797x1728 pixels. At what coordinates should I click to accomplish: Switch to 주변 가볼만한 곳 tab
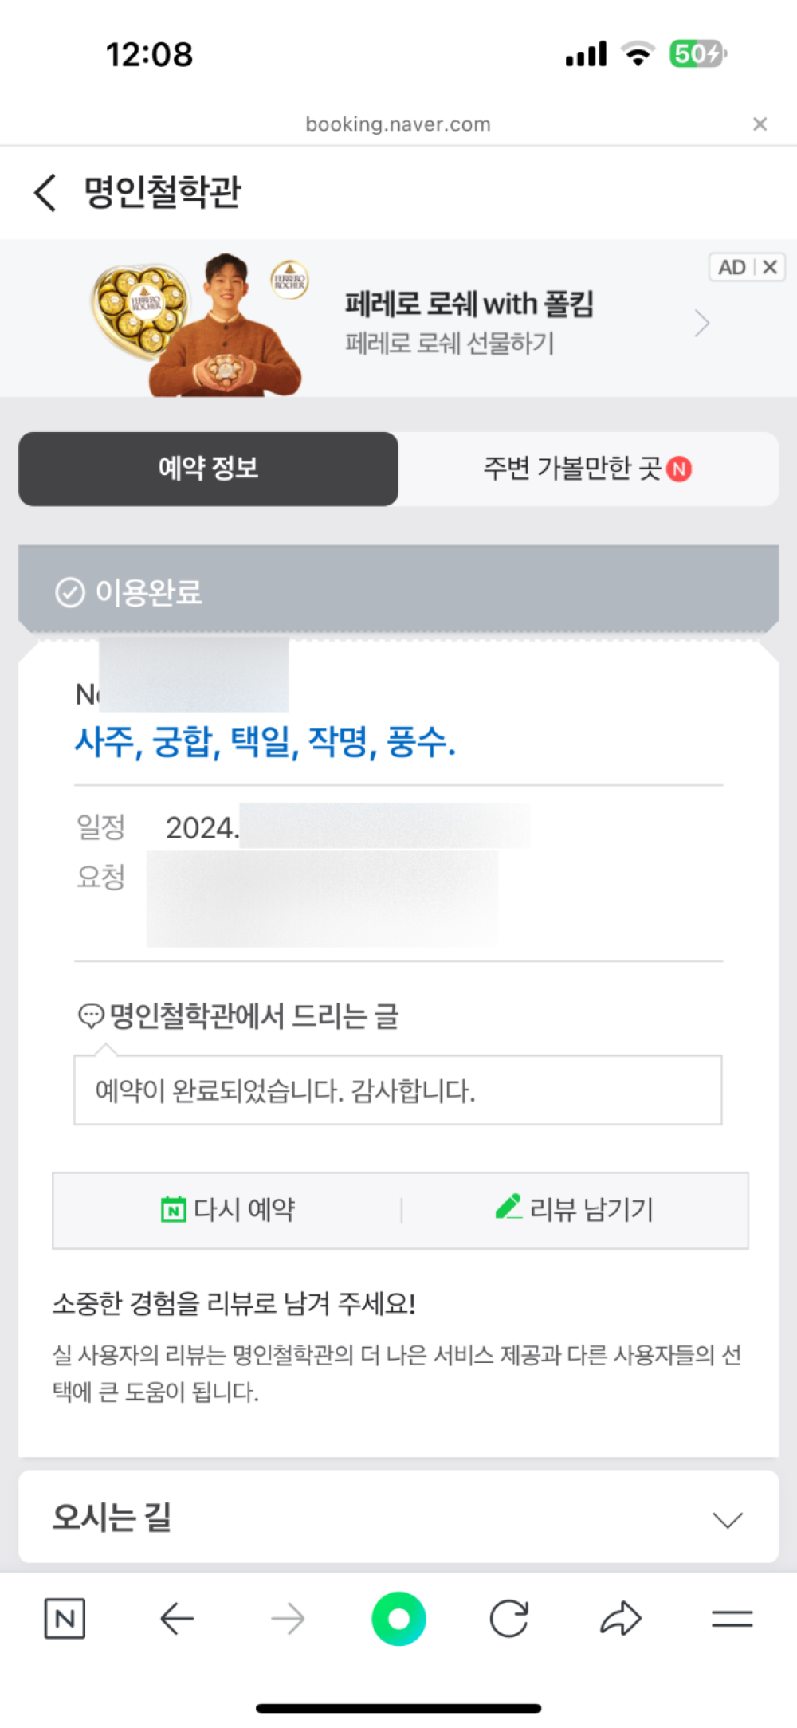point(587,469)
